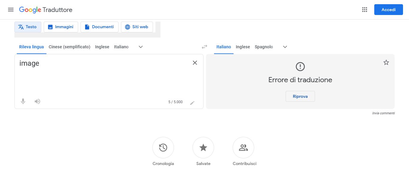This screenshot has height=186, width=409.
Task: Switch to Documenti translation mode
Action: (x=99, y=27)
